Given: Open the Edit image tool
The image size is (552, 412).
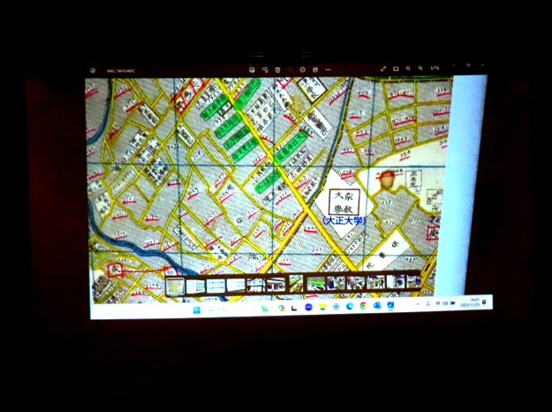Looking at the screenshot, I should 252,70.
